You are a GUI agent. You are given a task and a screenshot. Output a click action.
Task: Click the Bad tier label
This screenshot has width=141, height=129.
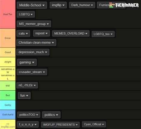click(8, 95)
